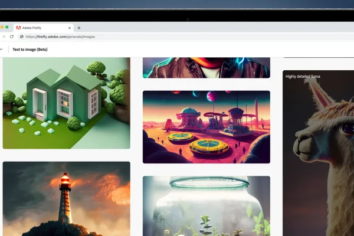Go back using Firefly header arrow
Viewport: 354px width, 236px height.
click(2, 50)
